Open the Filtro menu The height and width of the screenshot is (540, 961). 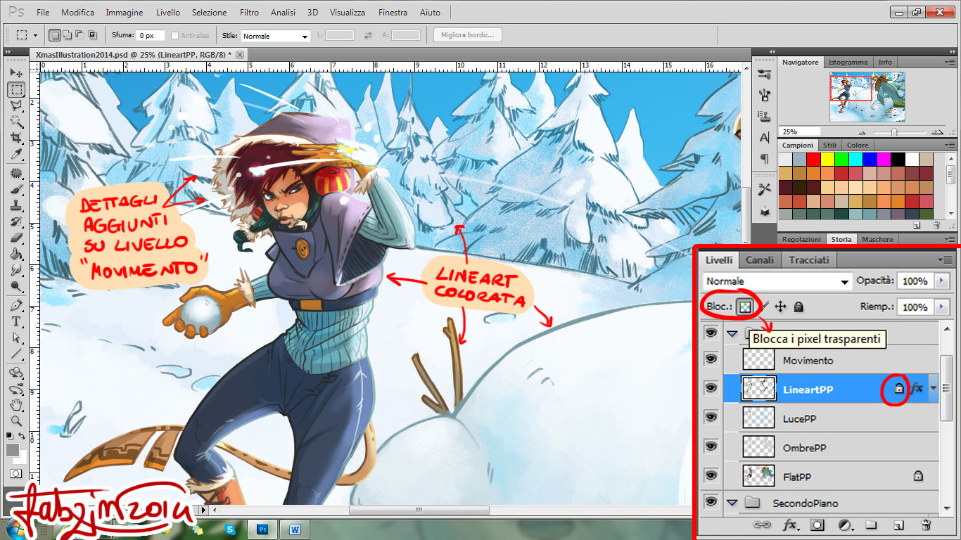tap(249, 13)
